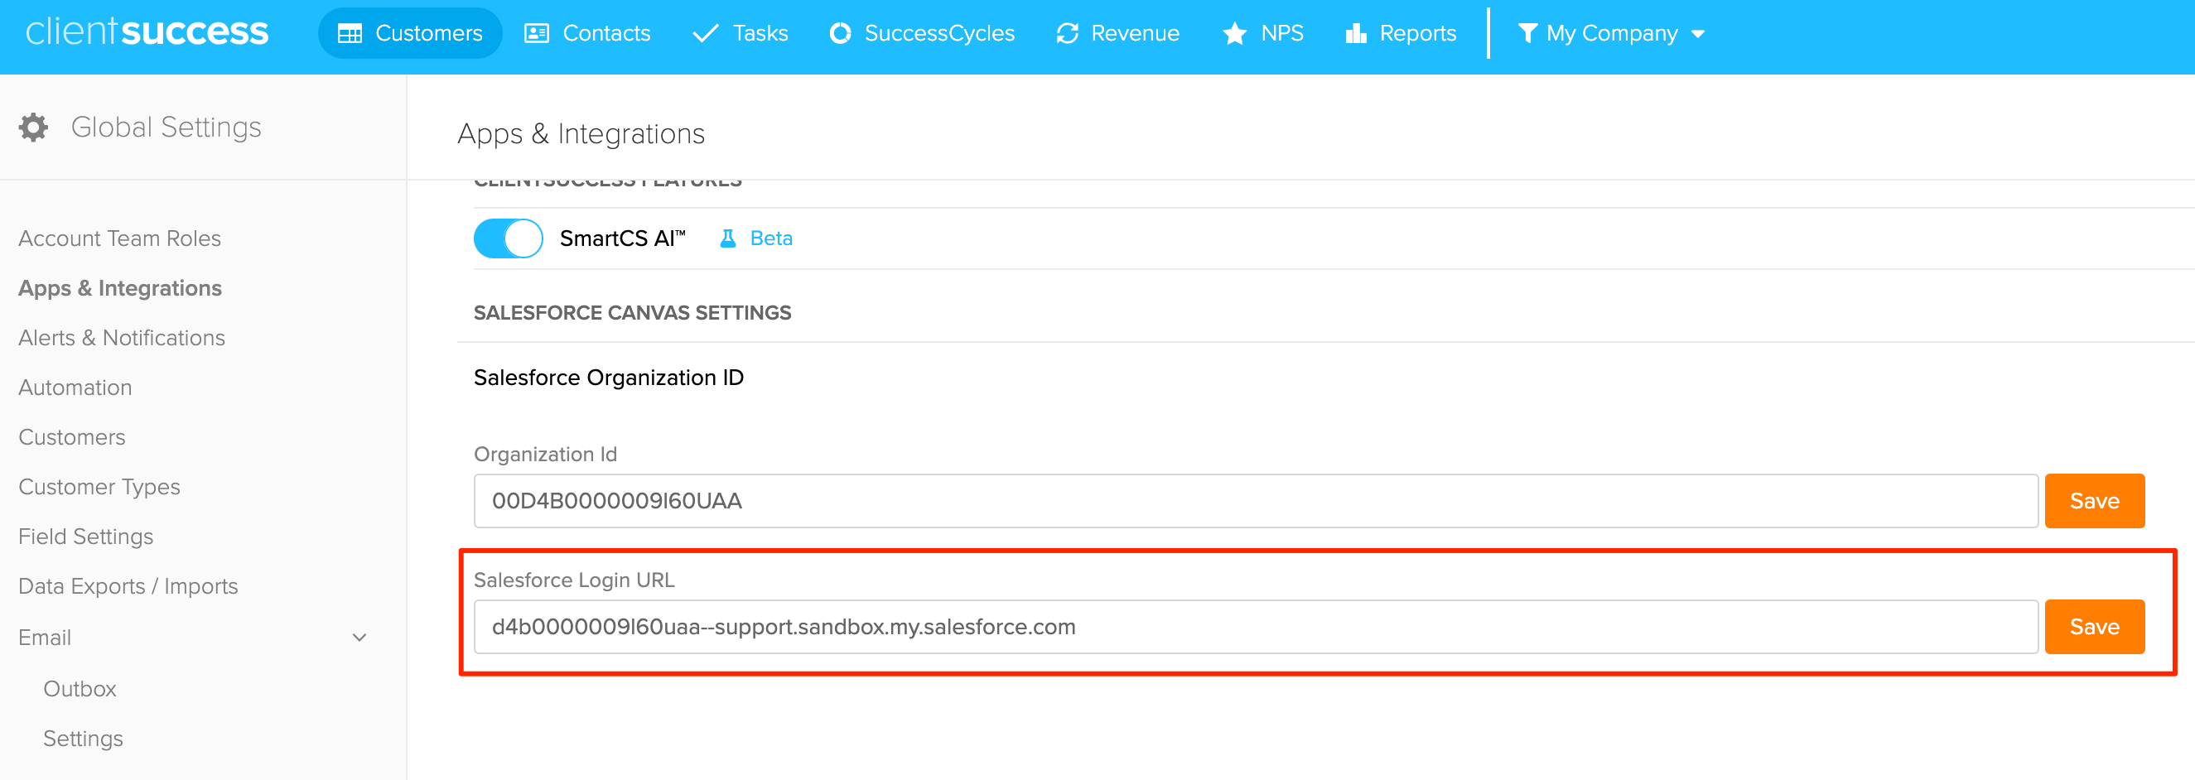Open the Customers nav tab label
The image size is (2195, 780).
(428, 33)
